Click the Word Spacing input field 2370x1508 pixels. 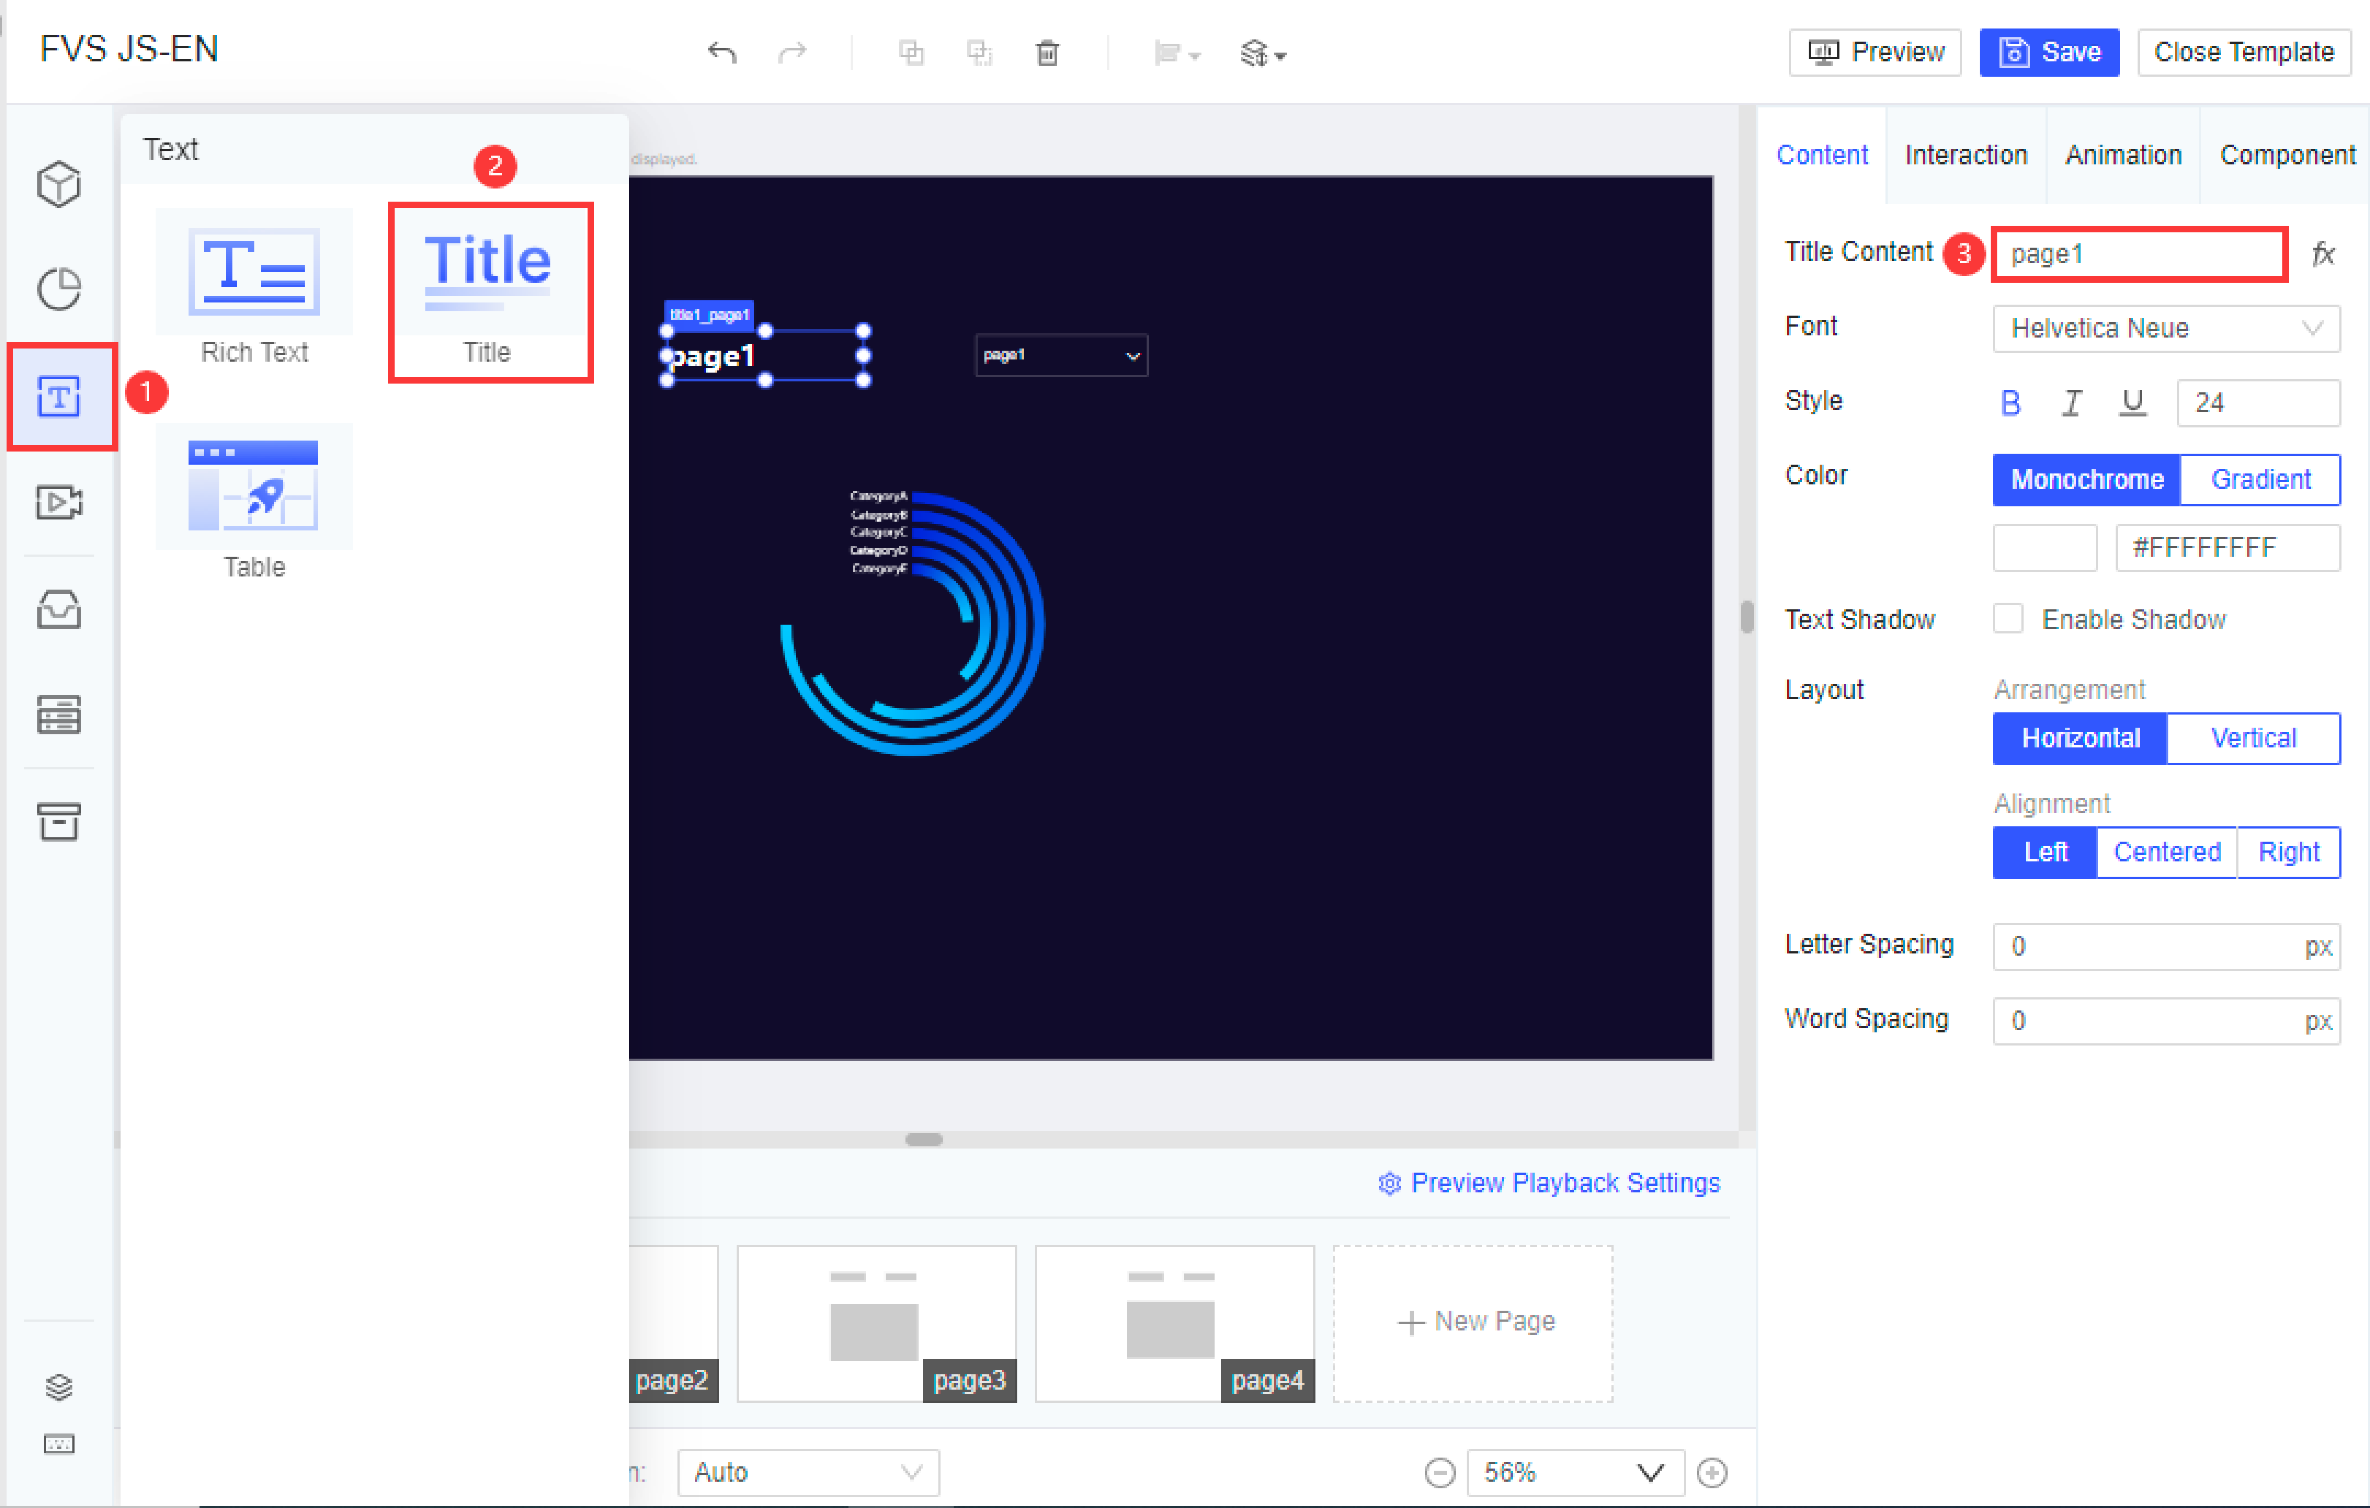click(2166, 1021)
